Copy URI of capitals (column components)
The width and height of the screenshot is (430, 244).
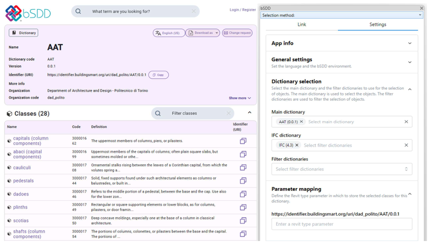pyautogui.click(x=243, y=141)
